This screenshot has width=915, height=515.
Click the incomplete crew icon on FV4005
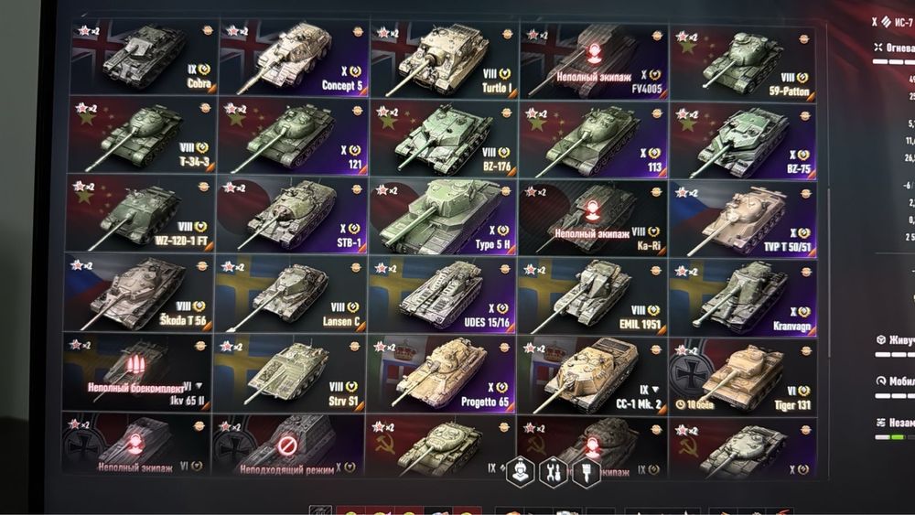click(x=595, y=53)
